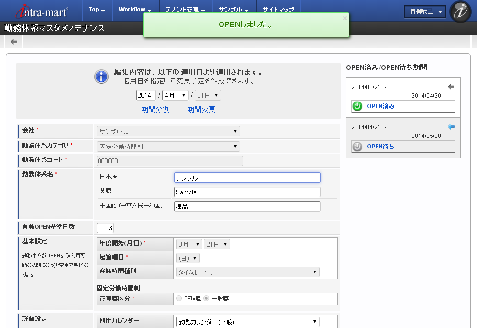Open the month dropdown showing 4月
Screen dimensions: 477x328
point(175,95)
